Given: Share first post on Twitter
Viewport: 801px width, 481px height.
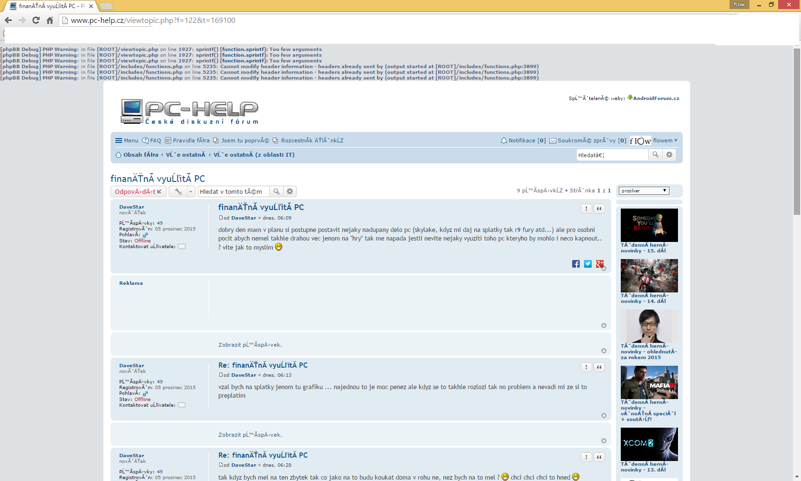Looking at the screenshot, I should [588, 264].
